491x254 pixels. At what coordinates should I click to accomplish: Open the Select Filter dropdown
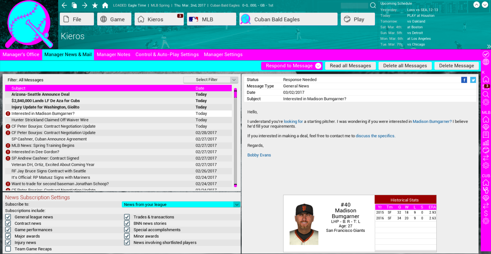211,80
